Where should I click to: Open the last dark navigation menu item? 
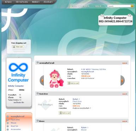click(48, 2)
